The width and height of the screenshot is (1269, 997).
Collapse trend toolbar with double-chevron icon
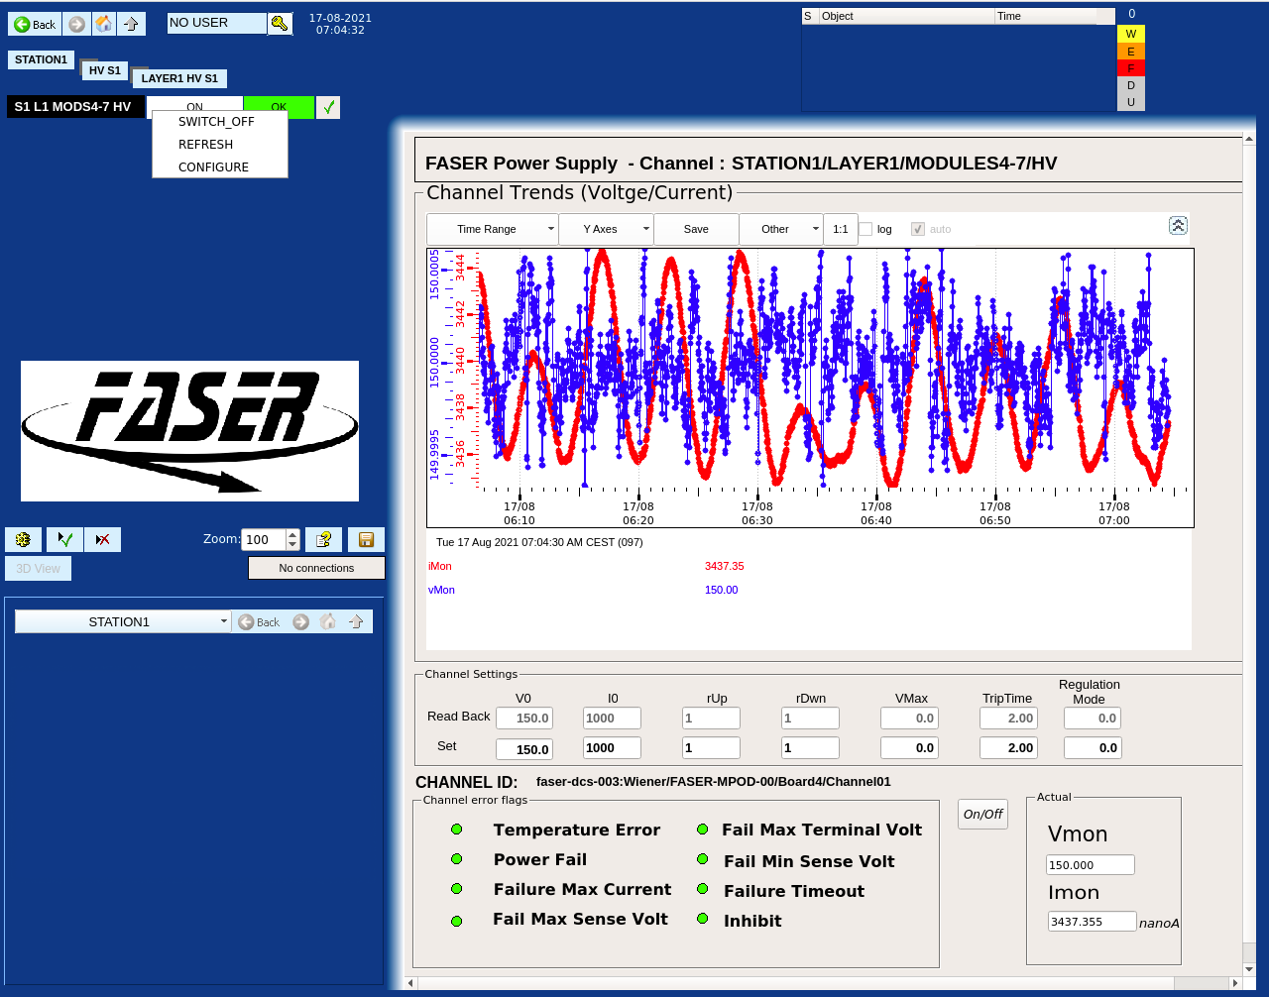[x=1178, y=225]
